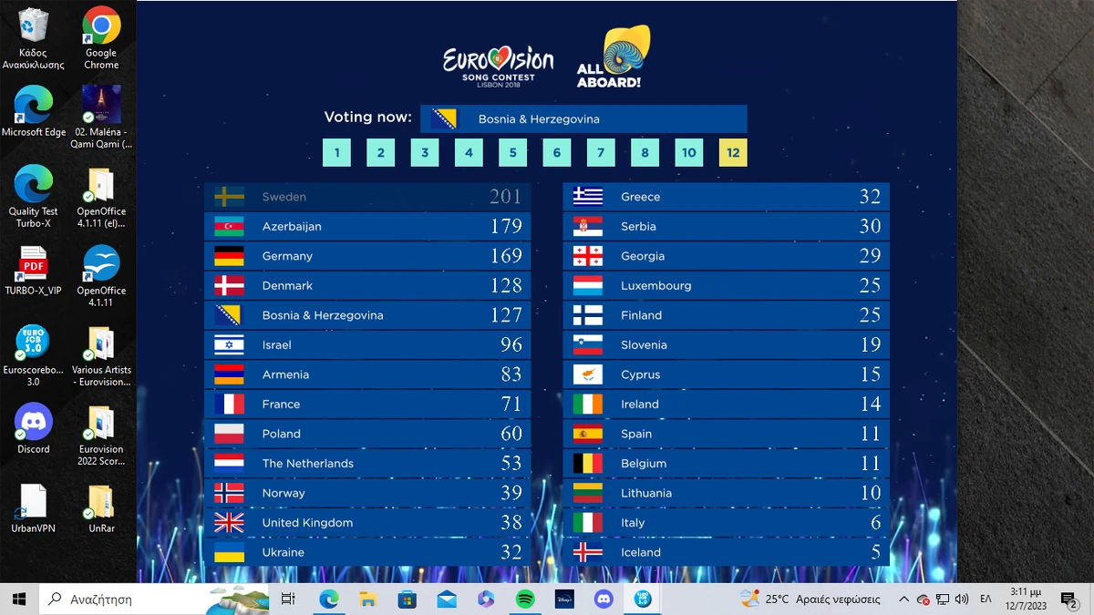1094x615 pixels.
Task: Open the volume slider from the taskbar
Action: [x=959, y=600]
